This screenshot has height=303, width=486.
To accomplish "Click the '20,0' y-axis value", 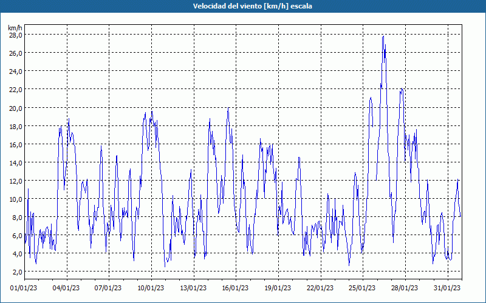I will [x=16, y=108].
